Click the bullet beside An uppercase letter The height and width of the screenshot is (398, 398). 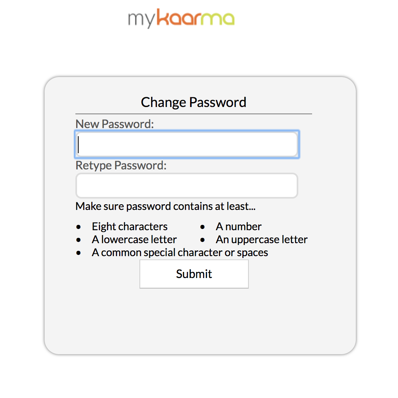click(202, 240)
